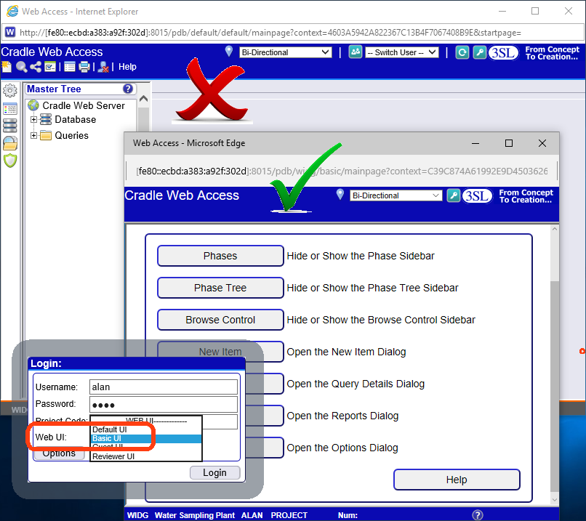Click the printer icon in the toolbar

(x=84, y=67)
